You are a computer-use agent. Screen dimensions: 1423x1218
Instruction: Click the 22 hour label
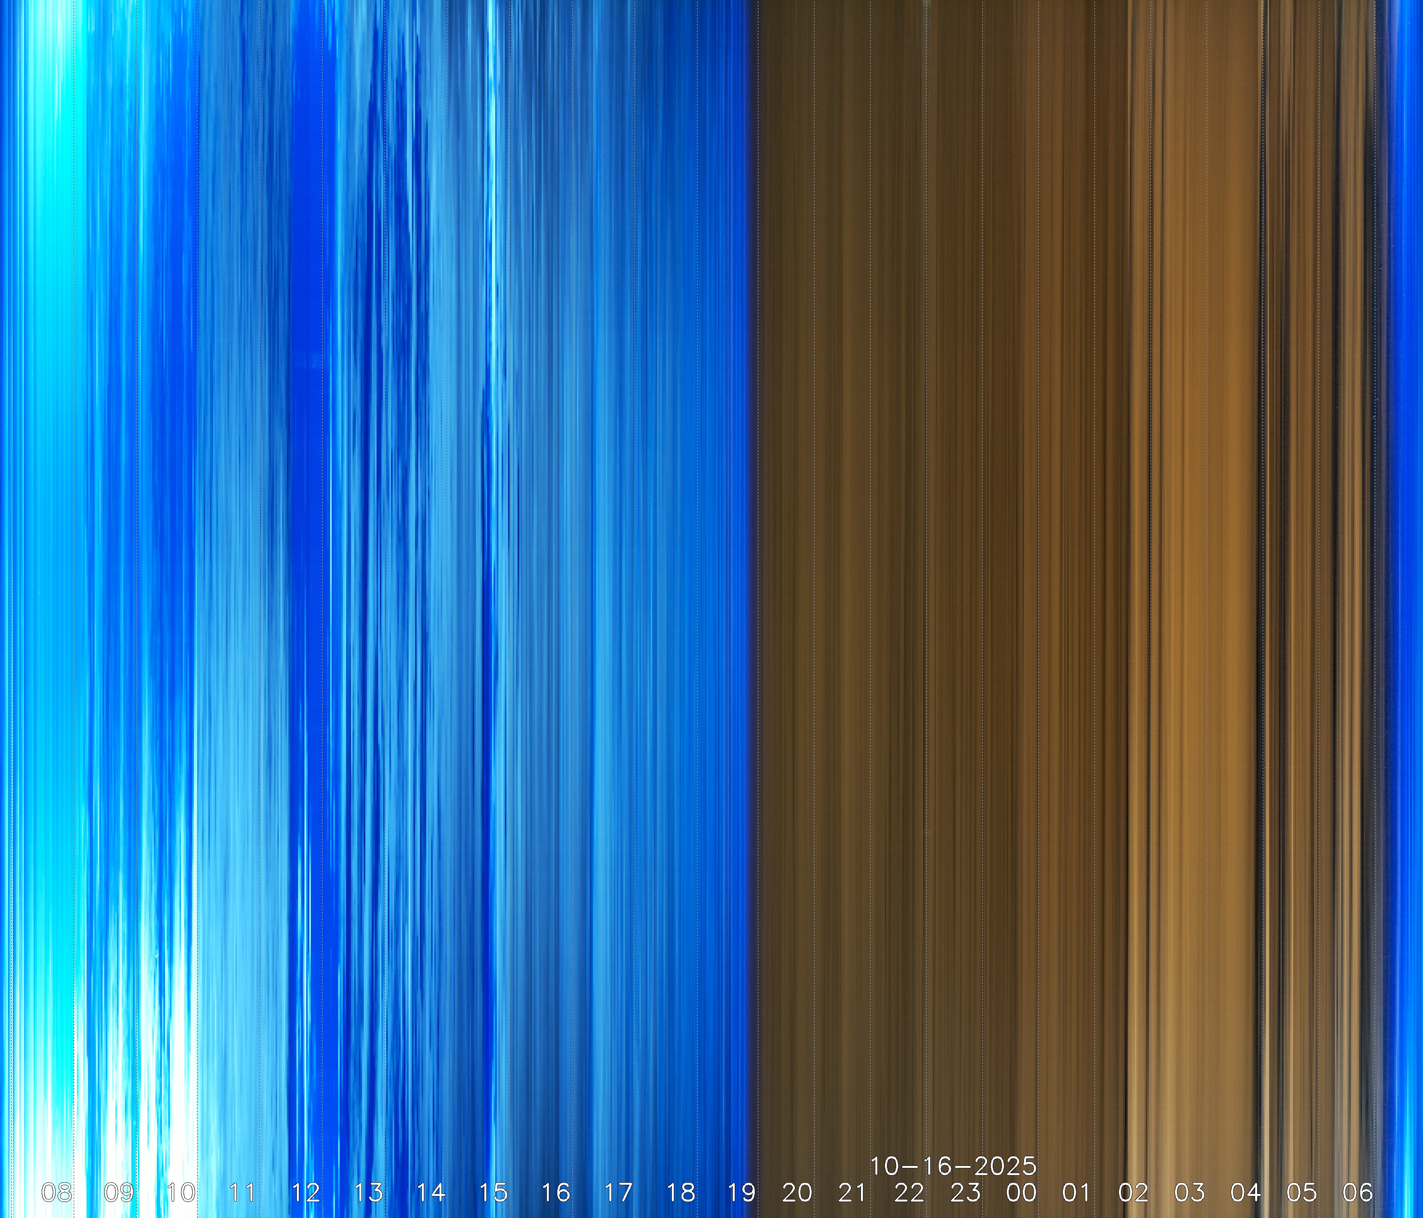[909, 1193]
